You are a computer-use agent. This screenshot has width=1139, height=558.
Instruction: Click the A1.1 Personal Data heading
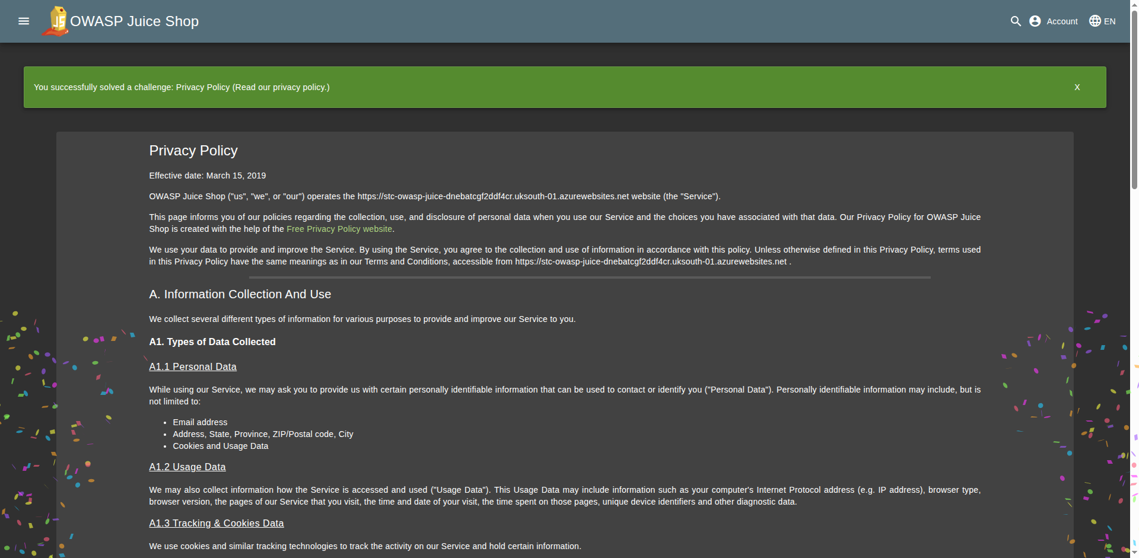click(x=193, y=367)
